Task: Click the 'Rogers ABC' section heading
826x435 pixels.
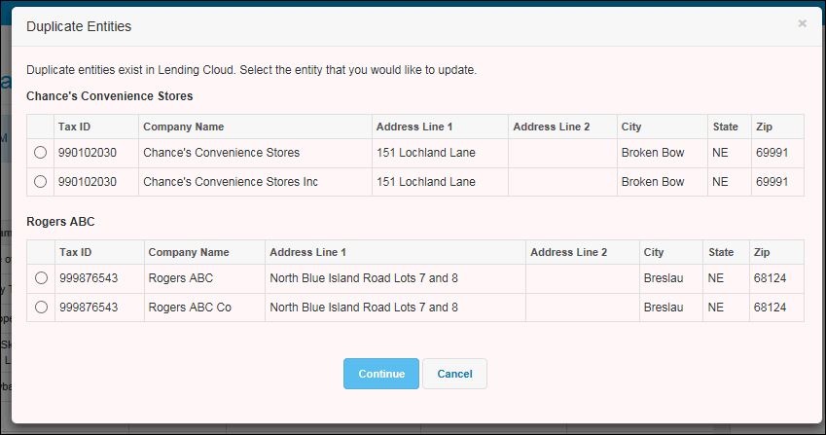Action: pos(60,222)
